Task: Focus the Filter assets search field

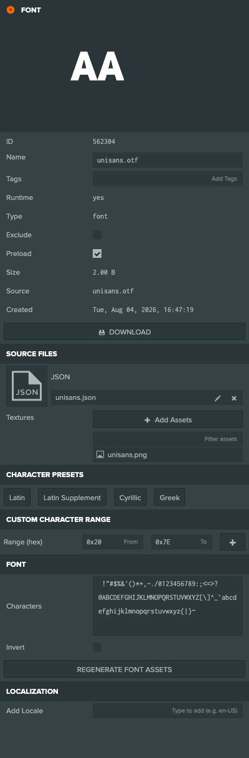Action: [167, 439]
